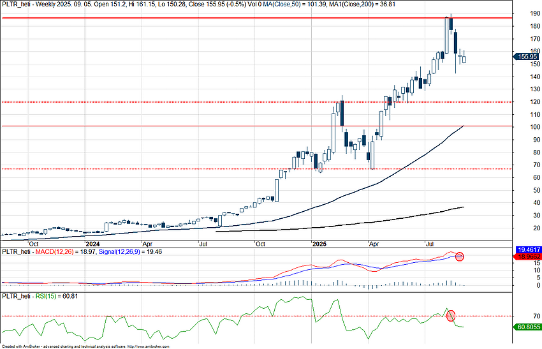Click the 120 price axis label

pos(536,102)
